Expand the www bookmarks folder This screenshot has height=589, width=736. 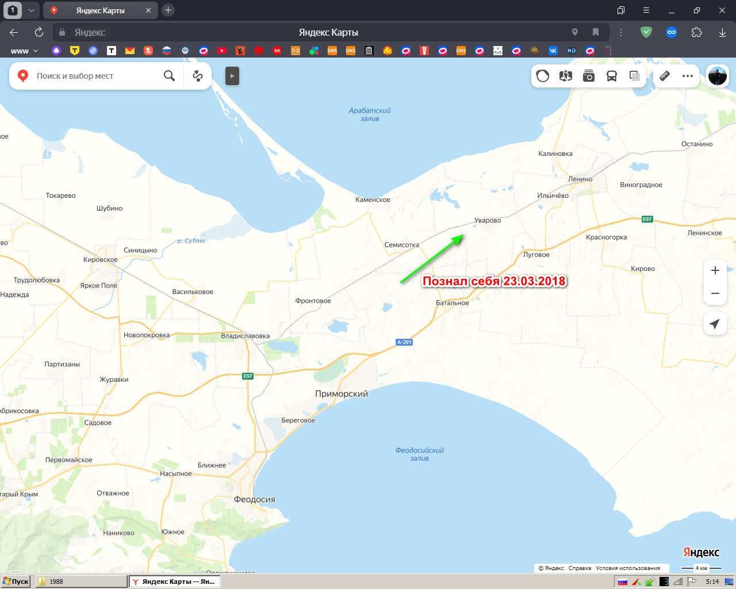pyautogui.click(x=24, y=51)
